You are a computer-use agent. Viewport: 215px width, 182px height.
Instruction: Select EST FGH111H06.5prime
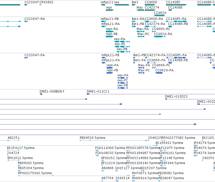pyautogui.click(x=97, y=150)
